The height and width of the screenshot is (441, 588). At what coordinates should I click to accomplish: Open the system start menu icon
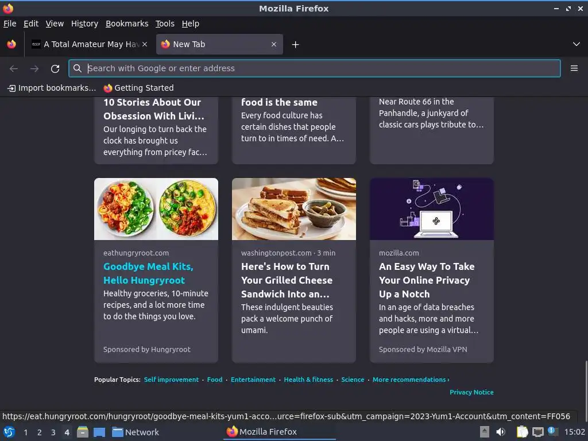tap(9, 432)
